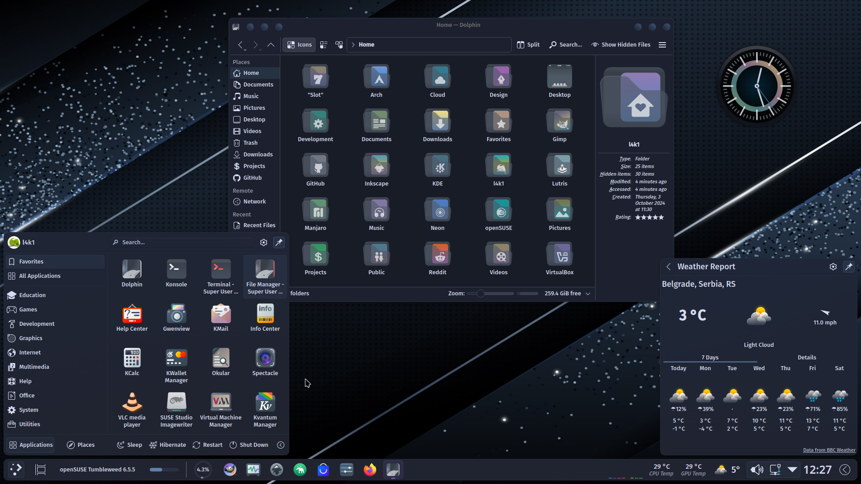The height and width of the screenshot is (484, 861).
Task: Open Kvantum Manager
Action: 265,410
